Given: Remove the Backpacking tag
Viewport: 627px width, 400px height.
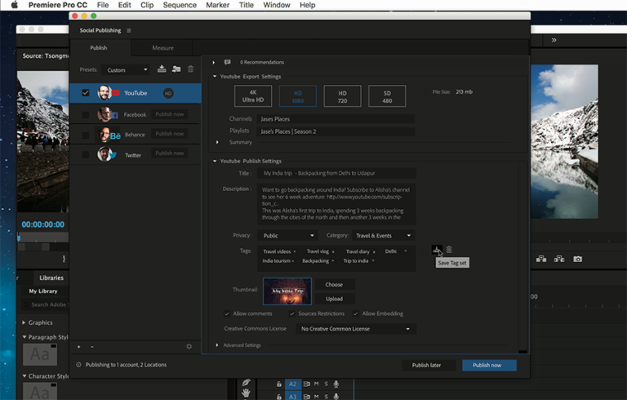Looking at the screenshot, I should tap(333, 260).
